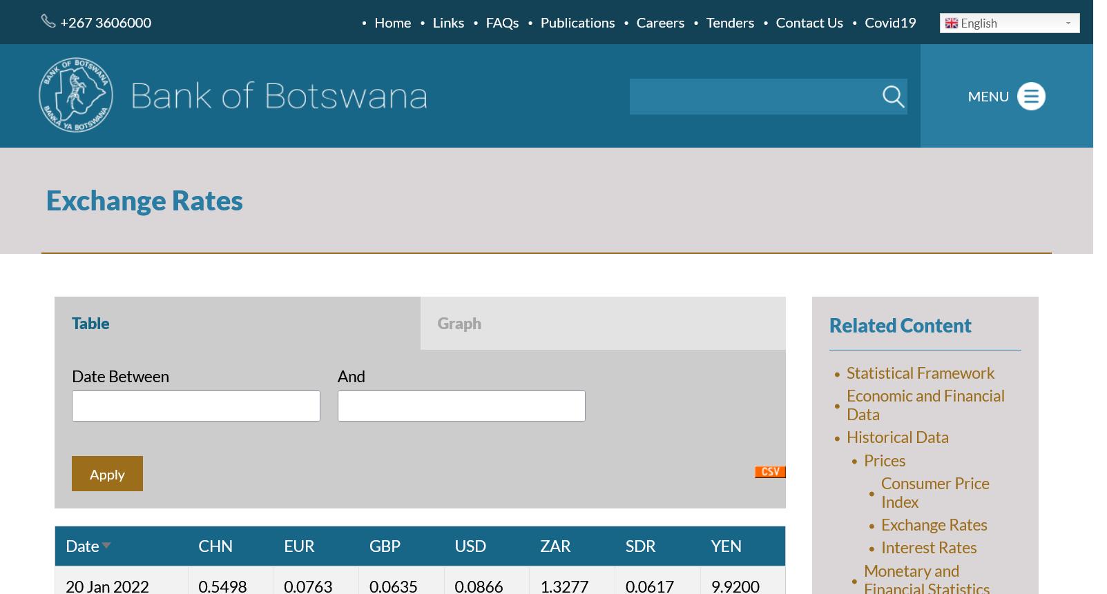Click the search magnifier icon
This screenshot has height=594, width=1107.
(x=893, y=97)
